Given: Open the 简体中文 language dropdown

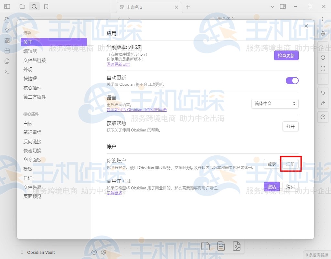Looking at the screenshot, I should 275,103.
